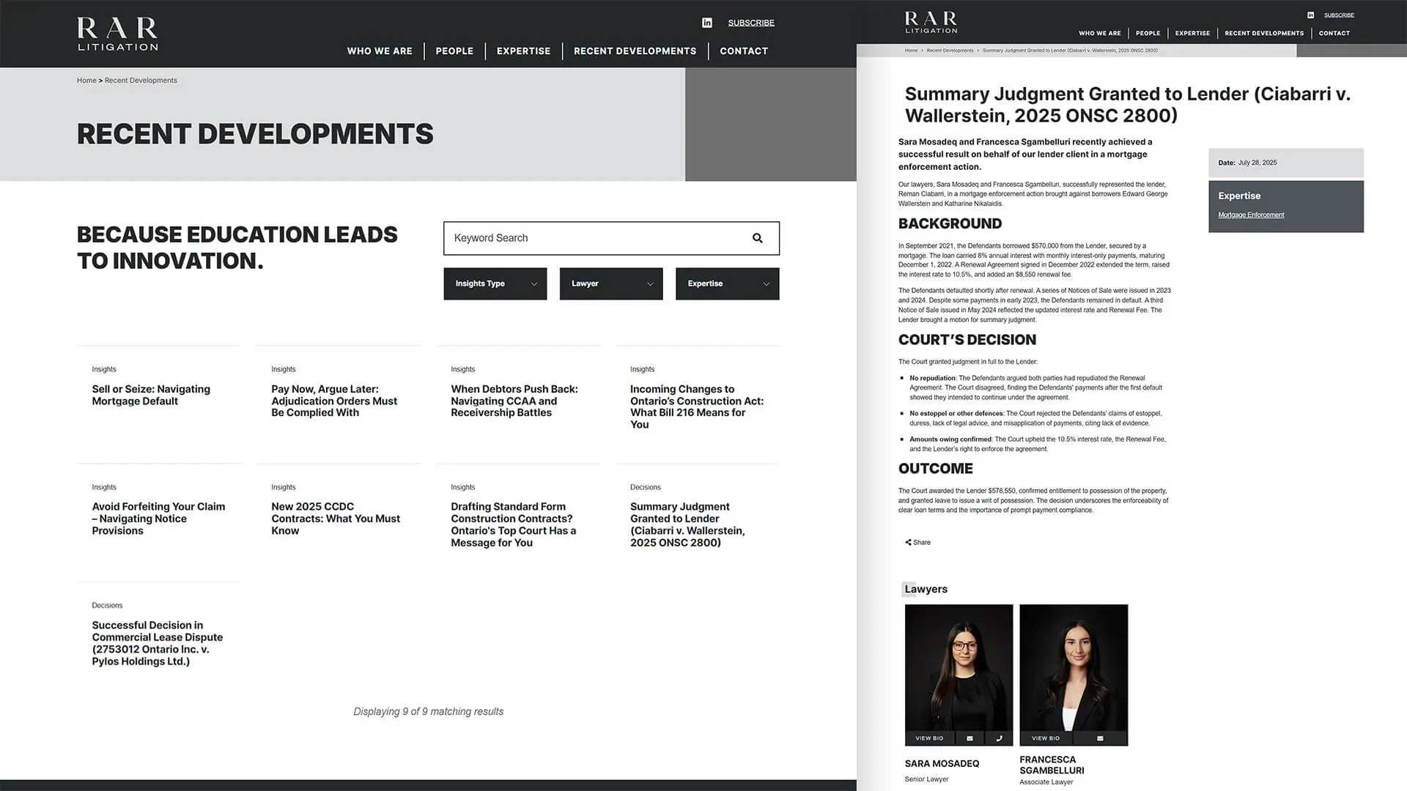Screen dimensions: 1407x791
Task: Click the keyword search magnifier icon
Action: [757, 238]
